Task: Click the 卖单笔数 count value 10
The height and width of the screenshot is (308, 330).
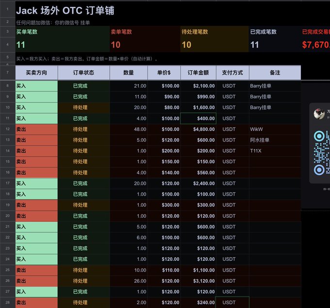Action: [115, 45]
